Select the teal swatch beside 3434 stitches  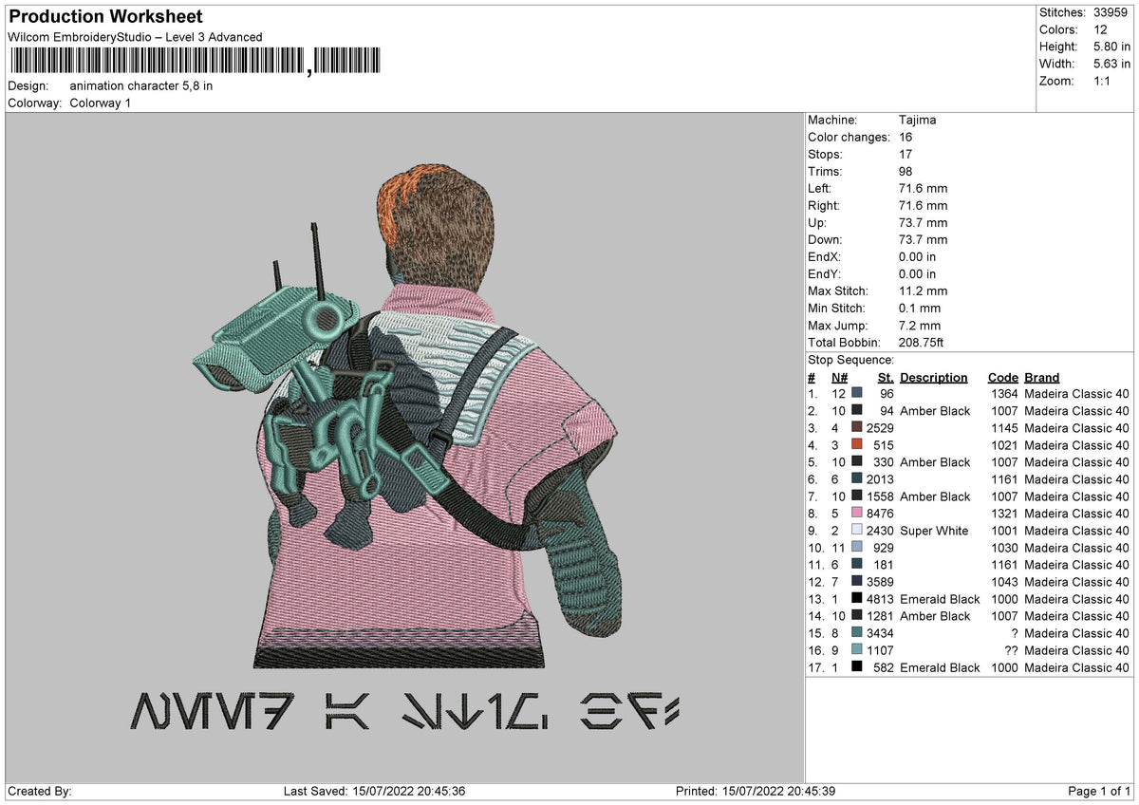click(x=857, y=632)
